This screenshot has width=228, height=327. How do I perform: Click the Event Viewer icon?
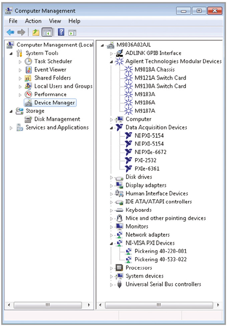point(29,70)
